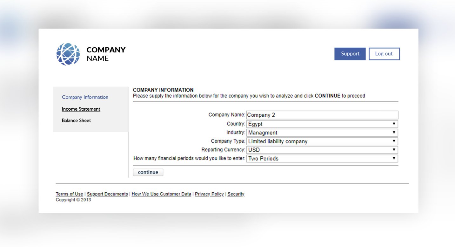This screenshot has height=247, width=455.
Task: Expand the Country dropdown showing Egypt
Action: [x=322, y=124]
